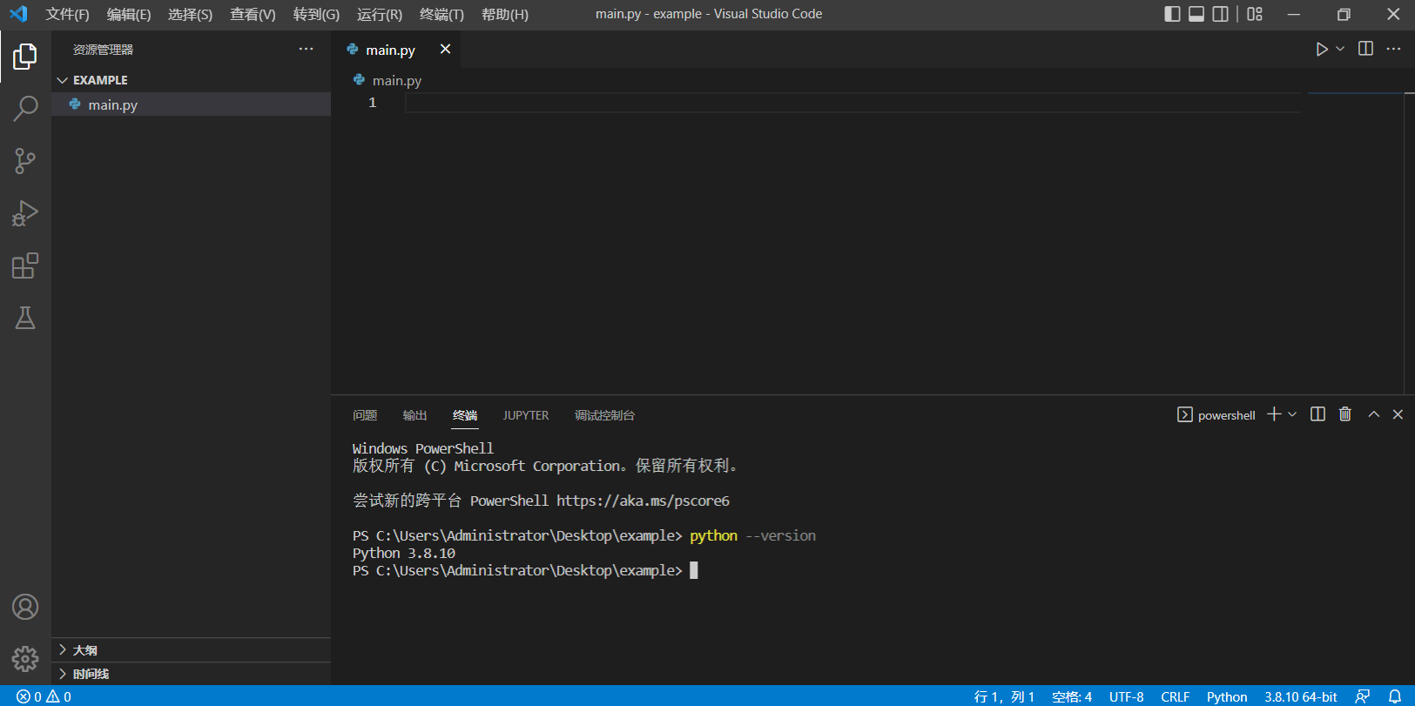Switch to the 调试控制台 panel tab
Viewport: 1415px width, 706px height.
point(604,415)
